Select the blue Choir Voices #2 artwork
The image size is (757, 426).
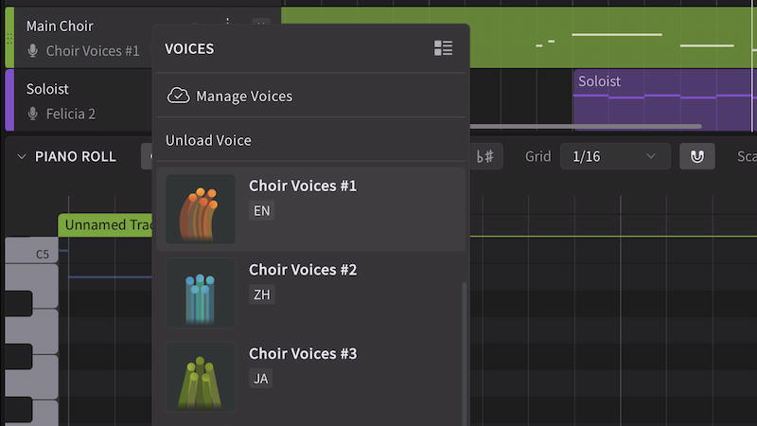point(201,293)
